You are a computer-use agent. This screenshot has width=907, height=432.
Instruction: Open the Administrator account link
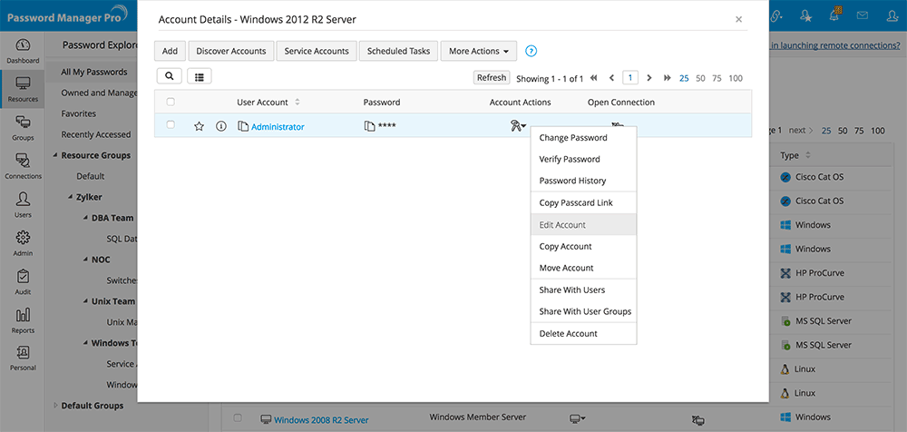click(x=278, y=127)
